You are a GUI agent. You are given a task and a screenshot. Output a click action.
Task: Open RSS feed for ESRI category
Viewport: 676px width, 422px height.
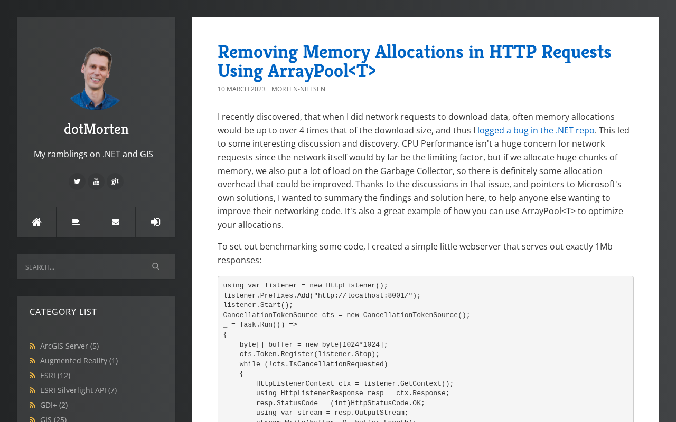[33, 376]
